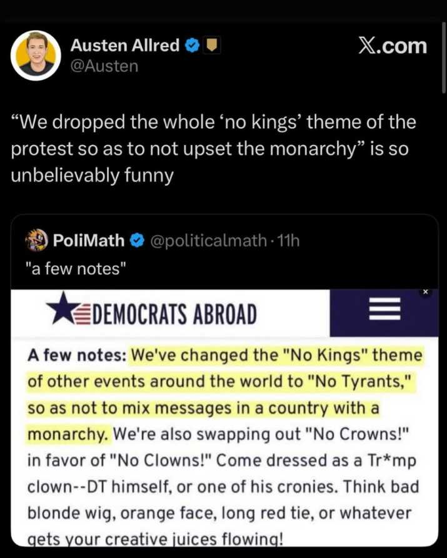Click the X.com logo text
This screenshot has height=558, width=447.
(393, 46)
